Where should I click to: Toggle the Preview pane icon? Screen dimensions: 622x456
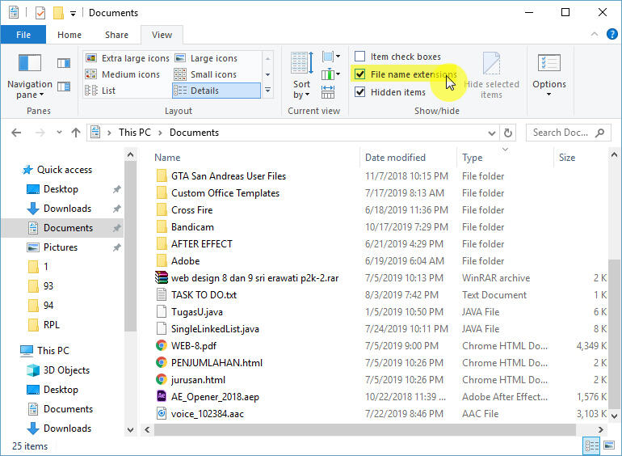(x=64, y=63)
